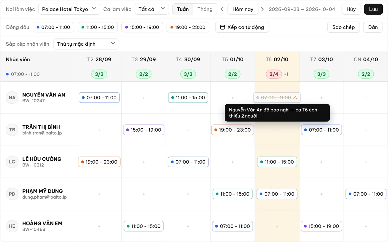Select the 11:00 - 15:00 green stamp

[98, 27]
